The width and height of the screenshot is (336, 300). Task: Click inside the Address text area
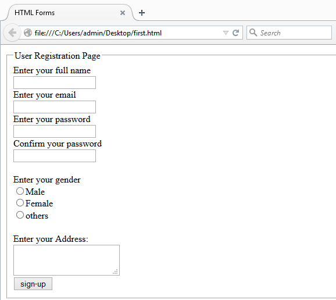[66, 260]
